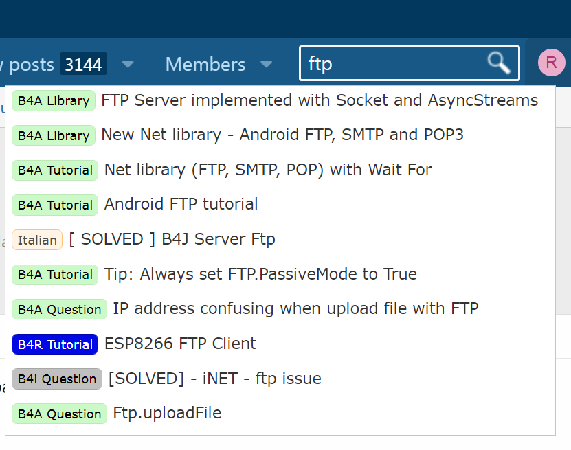Open ESP8266 FTP Client result
571x450 pixels.
coord(180,344)
